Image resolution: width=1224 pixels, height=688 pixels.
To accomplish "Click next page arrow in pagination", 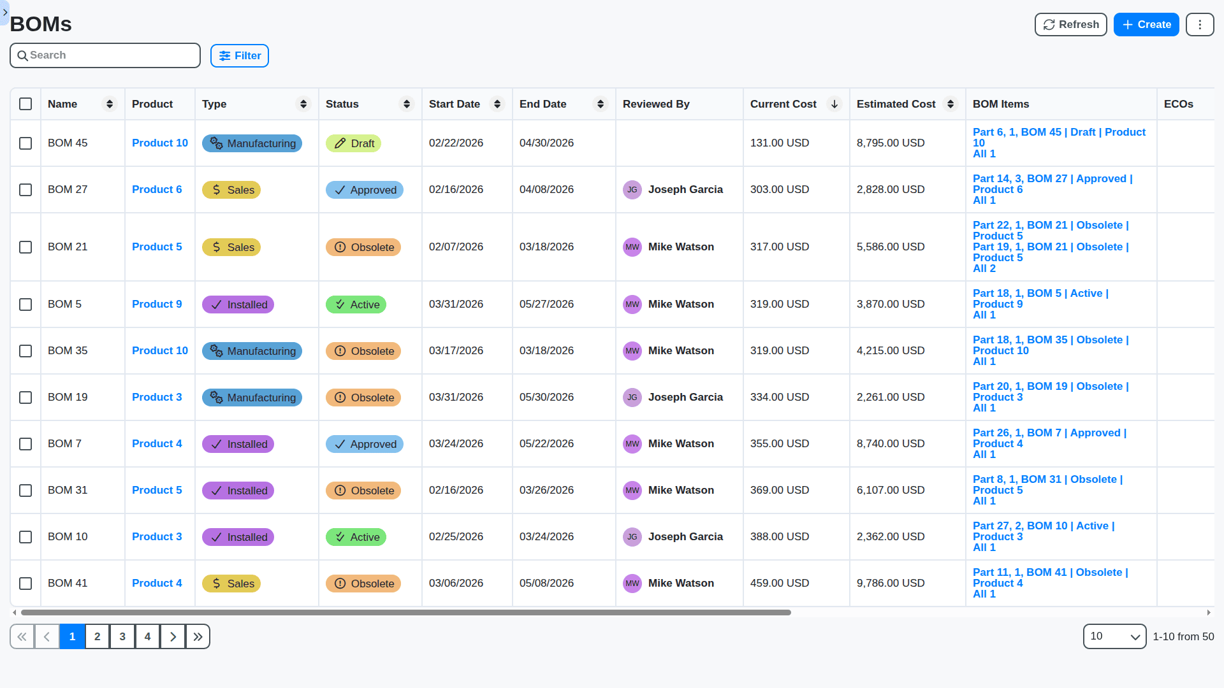I will [173, 636].
